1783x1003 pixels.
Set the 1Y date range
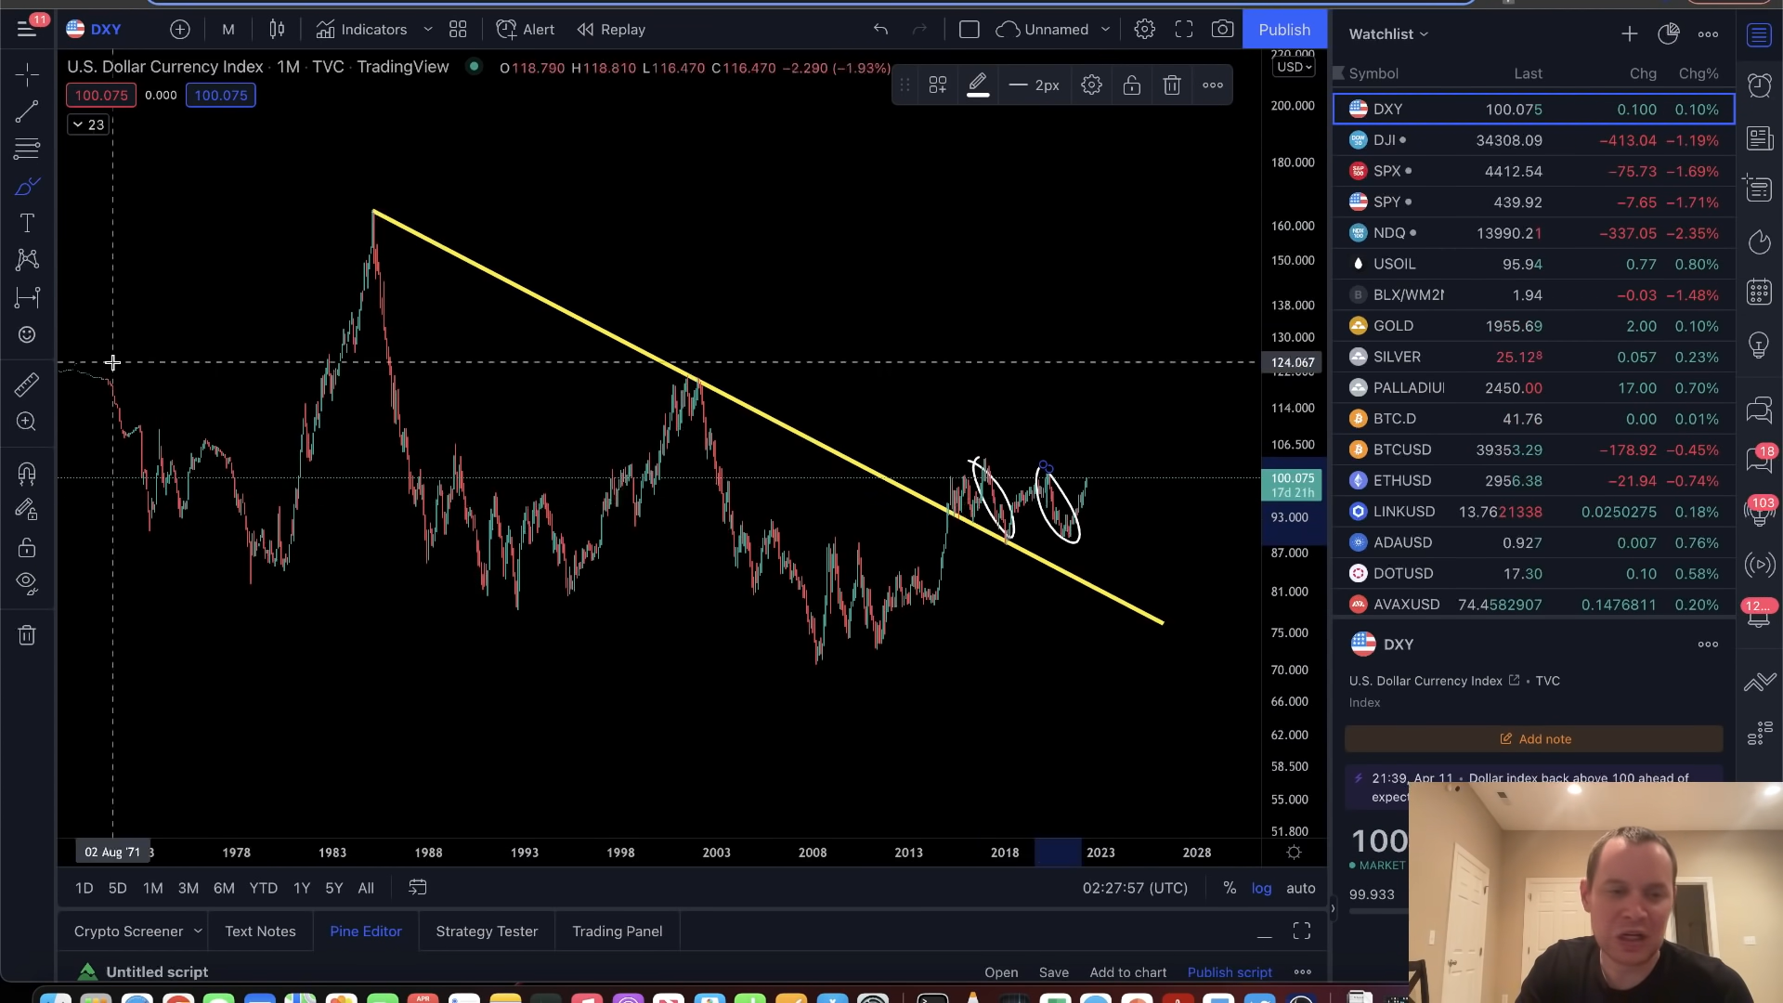coord(302,889)
